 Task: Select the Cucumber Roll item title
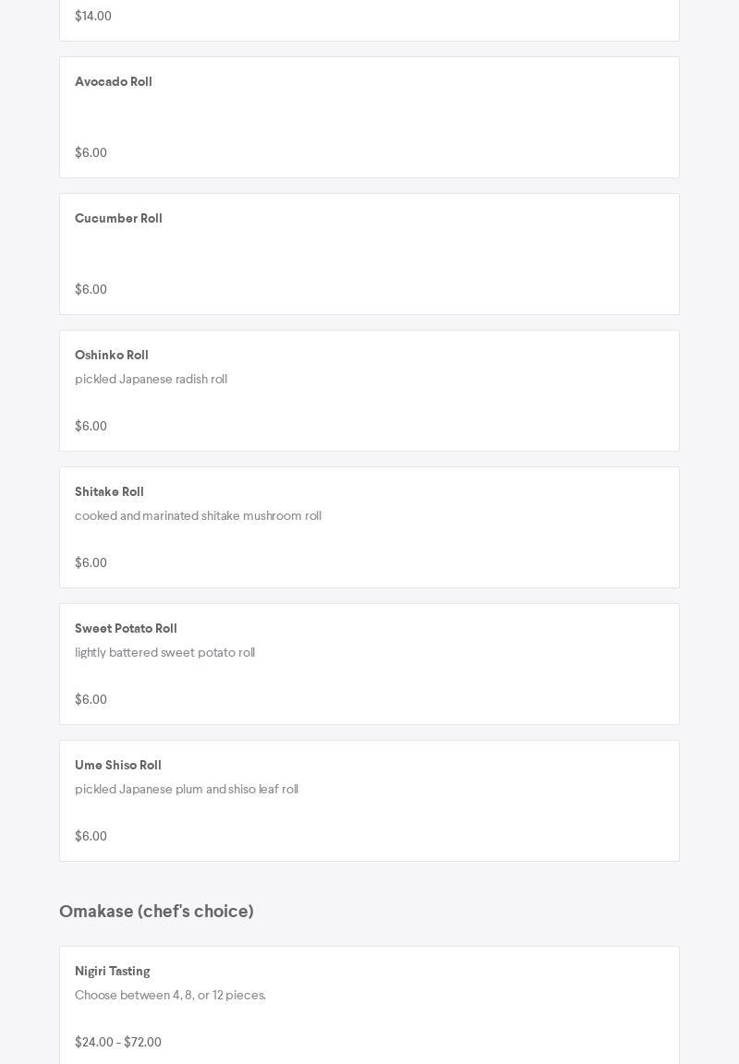point(118,219)
